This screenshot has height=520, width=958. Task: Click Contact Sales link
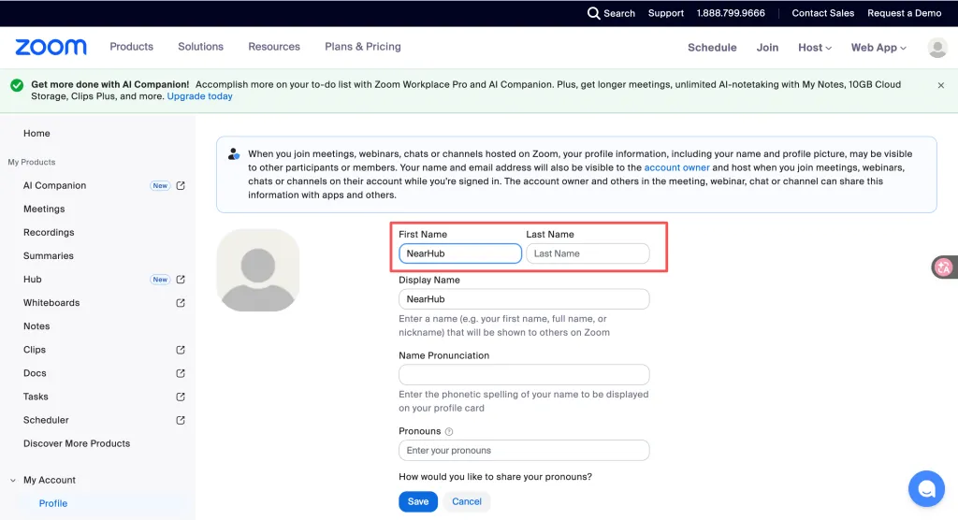822,13
